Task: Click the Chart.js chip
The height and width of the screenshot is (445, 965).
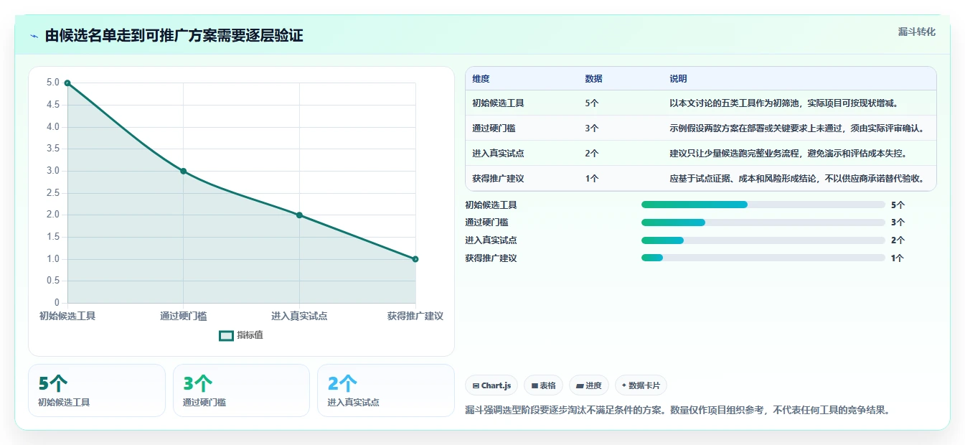Action: pos(491,385)
